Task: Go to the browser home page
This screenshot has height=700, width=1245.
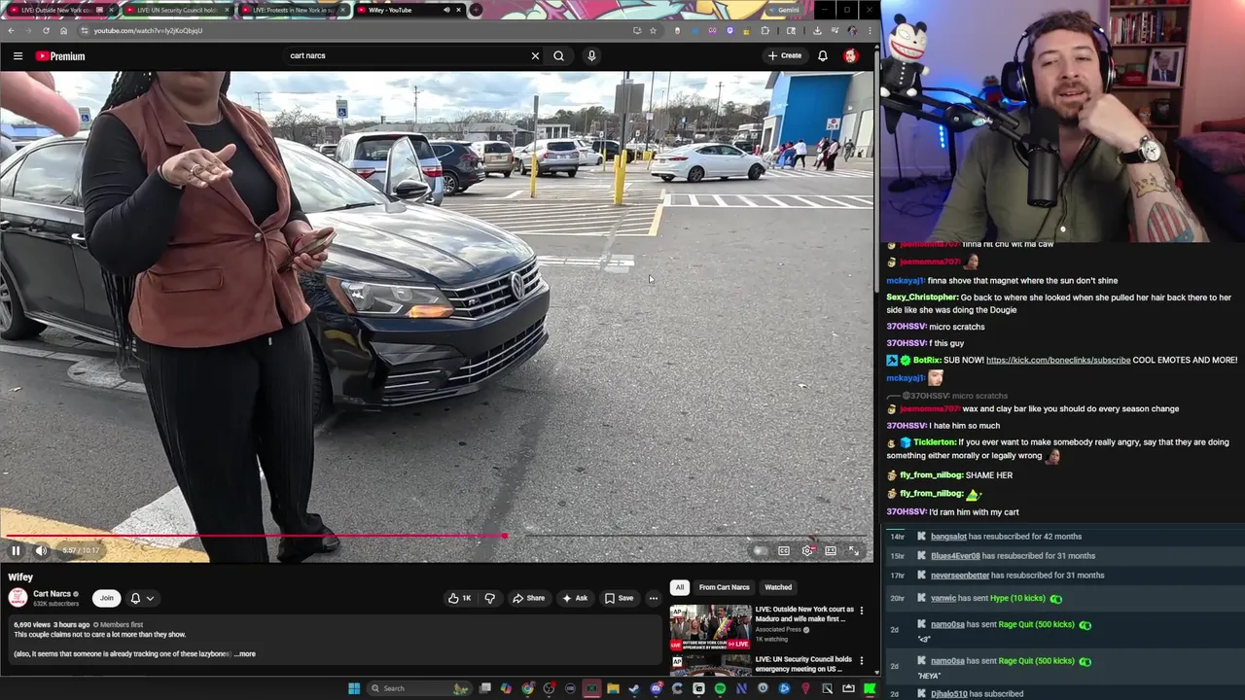Action: tap(64, 30)
